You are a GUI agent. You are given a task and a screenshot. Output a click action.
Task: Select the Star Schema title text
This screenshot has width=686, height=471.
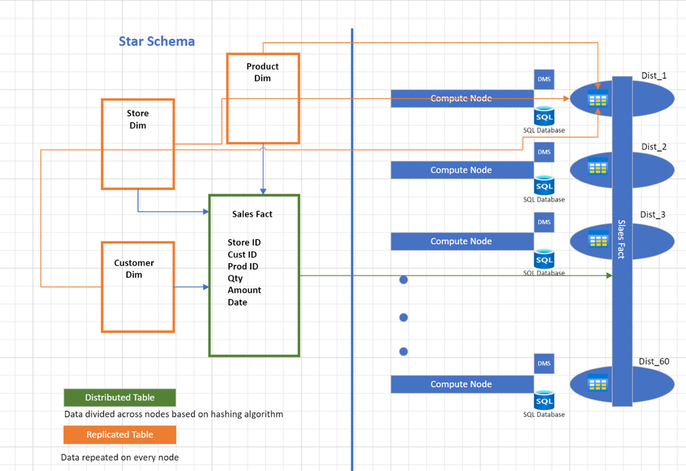tap(157, 41)
